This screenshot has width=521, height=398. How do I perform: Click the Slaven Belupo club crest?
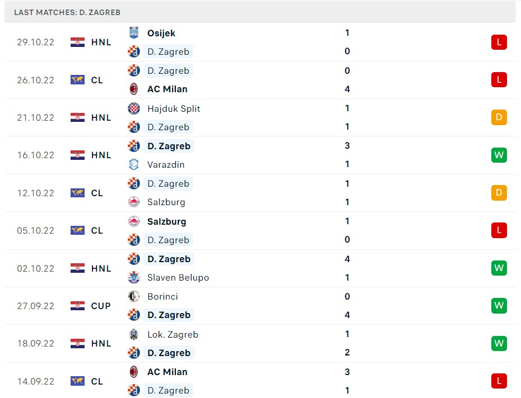click(x=134, y=277)
